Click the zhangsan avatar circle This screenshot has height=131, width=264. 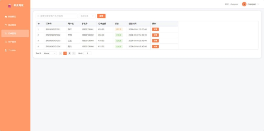coord(244,4)
